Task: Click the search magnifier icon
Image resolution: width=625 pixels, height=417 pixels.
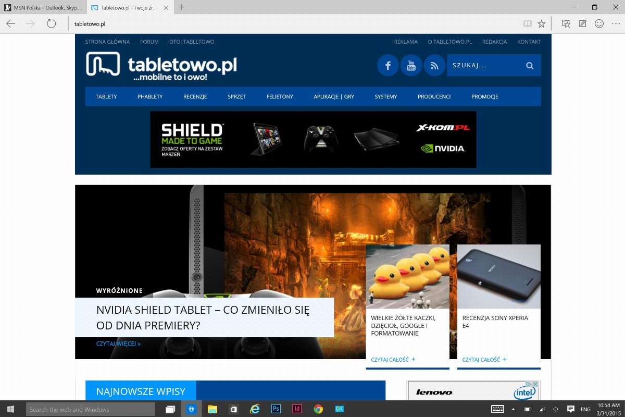Action: [530, 66]
